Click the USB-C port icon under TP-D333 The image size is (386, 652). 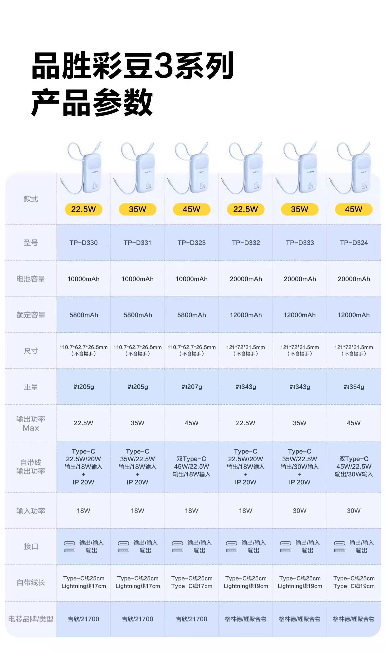(286, 543)
